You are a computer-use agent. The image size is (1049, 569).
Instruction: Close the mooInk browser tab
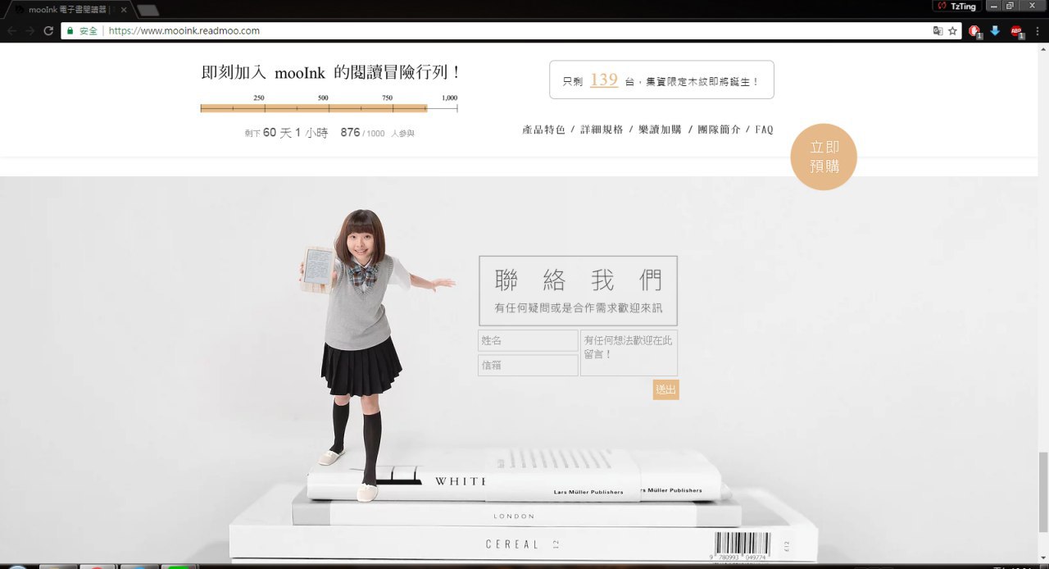(x=124, y=10)
